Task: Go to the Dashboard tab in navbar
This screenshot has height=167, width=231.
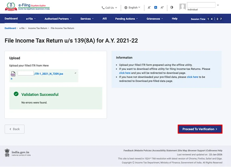Action: 11,18
